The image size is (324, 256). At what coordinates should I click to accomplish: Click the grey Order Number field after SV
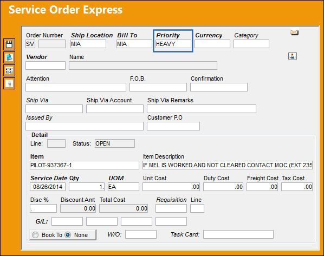[52, 44]
